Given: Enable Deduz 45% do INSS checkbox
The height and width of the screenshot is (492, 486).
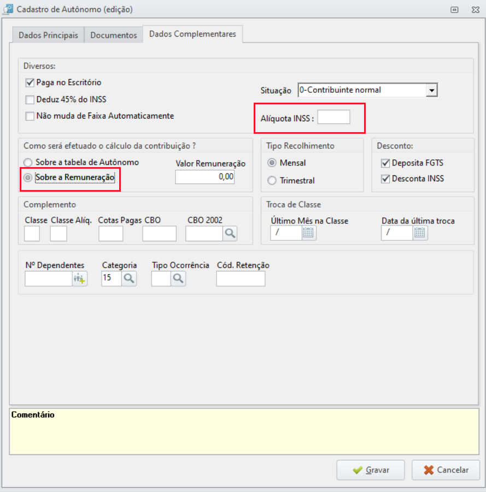Looking at the screenshot, I should coord(30,100).
